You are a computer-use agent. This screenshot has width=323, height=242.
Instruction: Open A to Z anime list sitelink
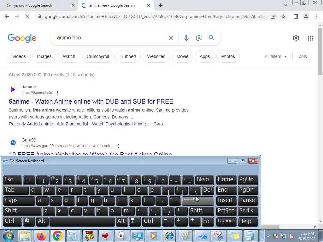(72, 124)
